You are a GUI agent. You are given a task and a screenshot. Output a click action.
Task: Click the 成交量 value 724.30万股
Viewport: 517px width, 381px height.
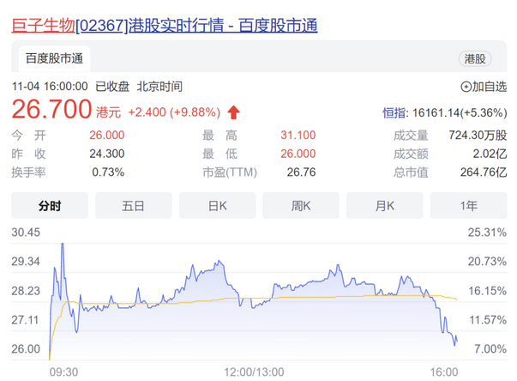pos(478,135)
